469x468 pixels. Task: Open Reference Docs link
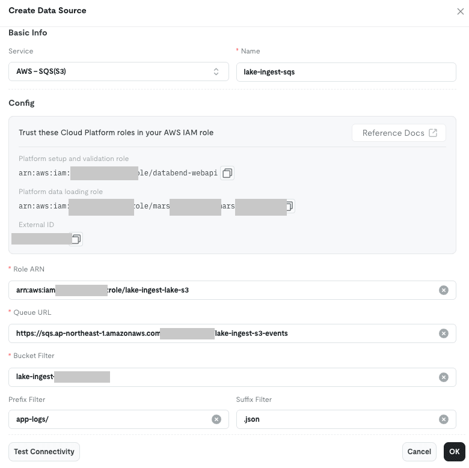point(399,133)
